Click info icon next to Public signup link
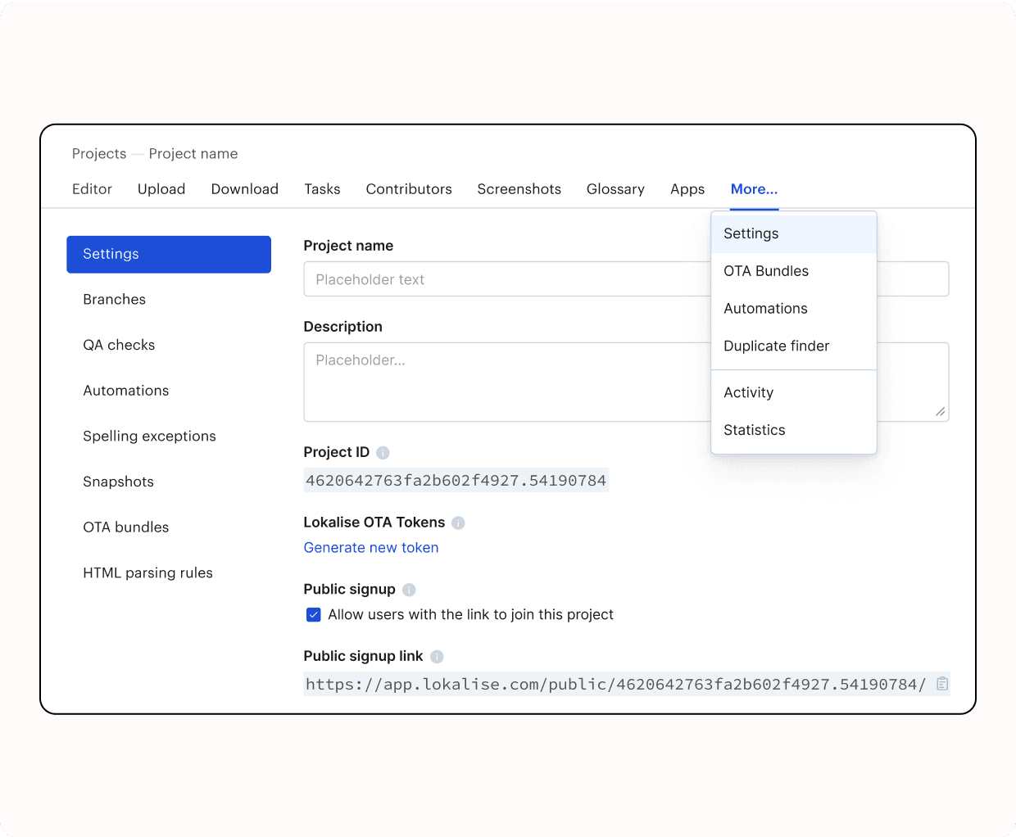 click(437, 657)
